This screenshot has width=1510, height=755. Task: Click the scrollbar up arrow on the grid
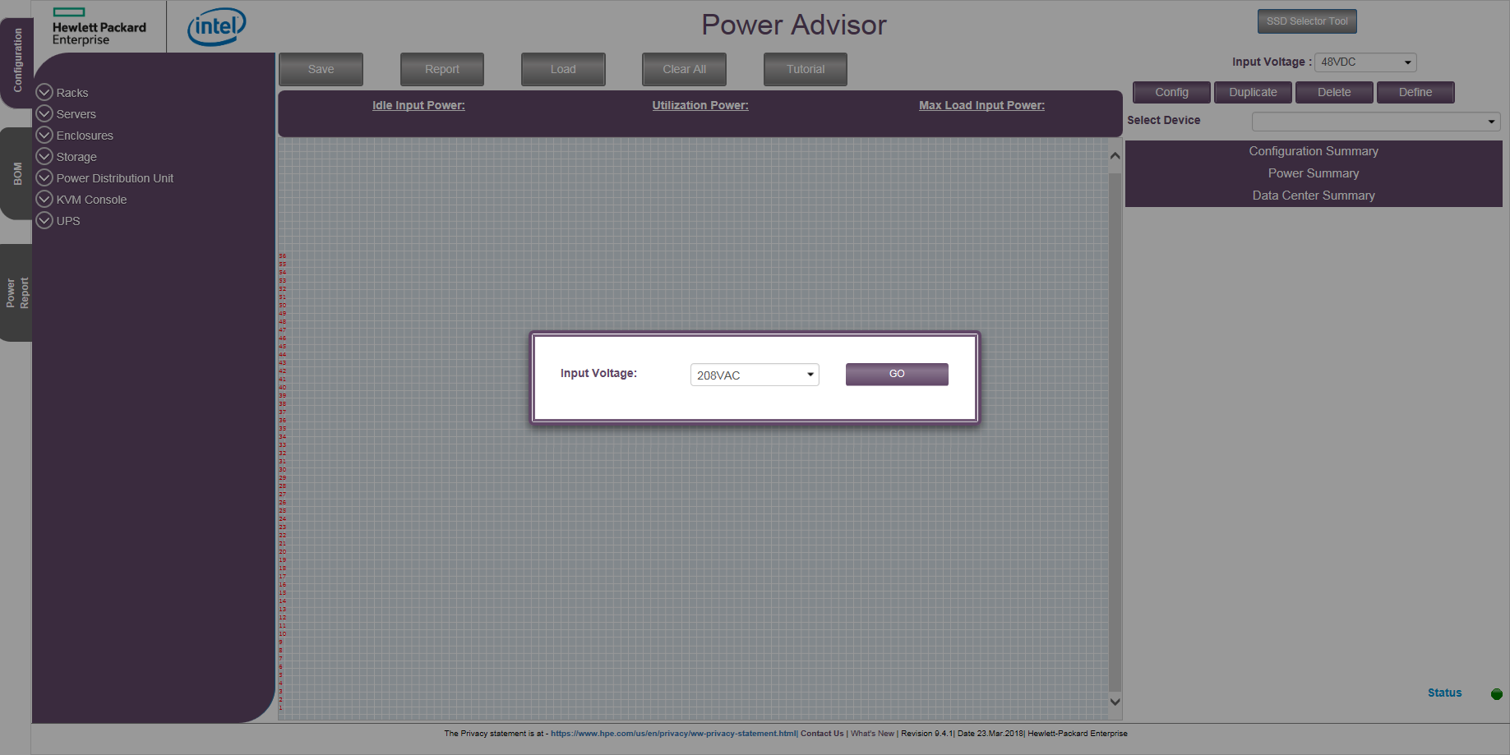click(x=1115, y=154)
